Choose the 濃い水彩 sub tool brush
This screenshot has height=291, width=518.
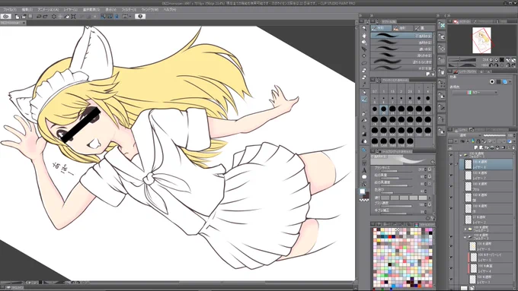coord(402,49)
